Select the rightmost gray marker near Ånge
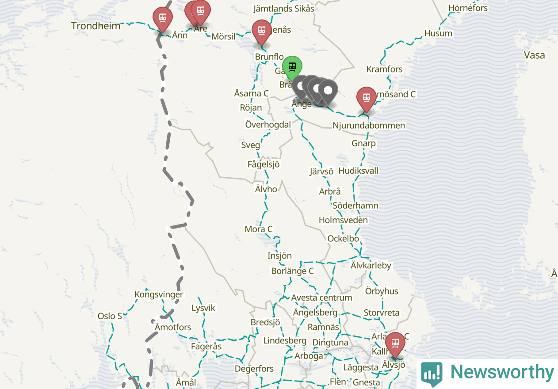This screenshot has height=389, width=558. coord(328,92)
